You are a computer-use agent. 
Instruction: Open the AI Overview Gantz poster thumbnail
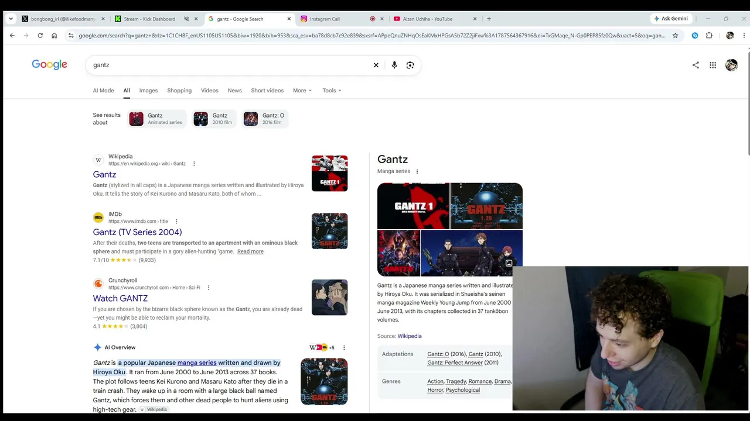[324, 381]
